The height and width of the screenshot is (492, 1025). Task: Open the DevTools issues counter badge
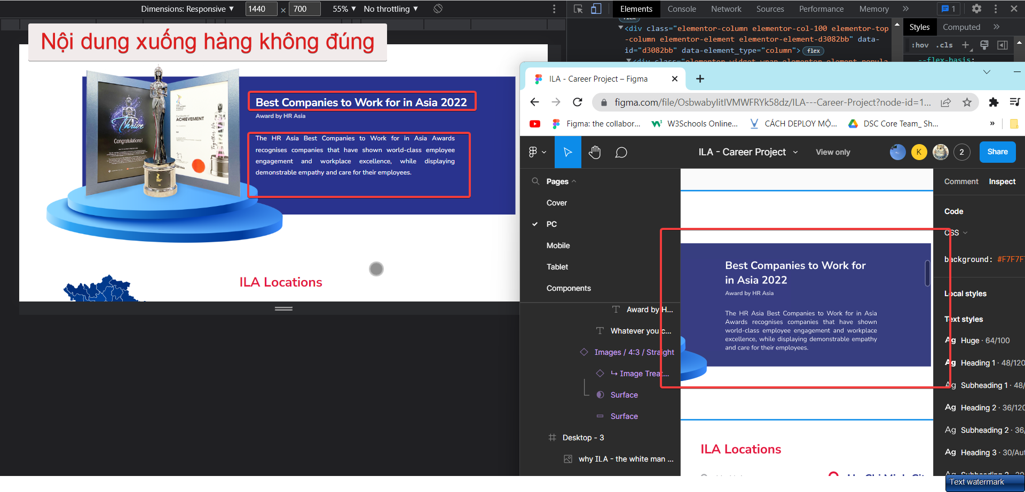click(x=949, y=9)
